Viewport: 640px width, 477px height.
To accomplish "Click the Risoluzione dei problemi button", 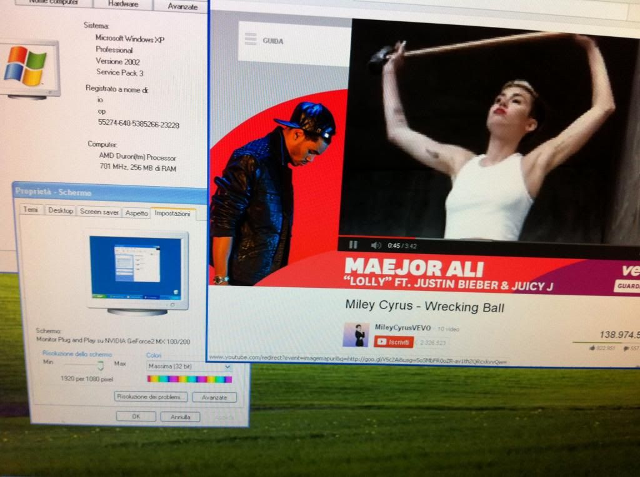I will click(151, 396).
